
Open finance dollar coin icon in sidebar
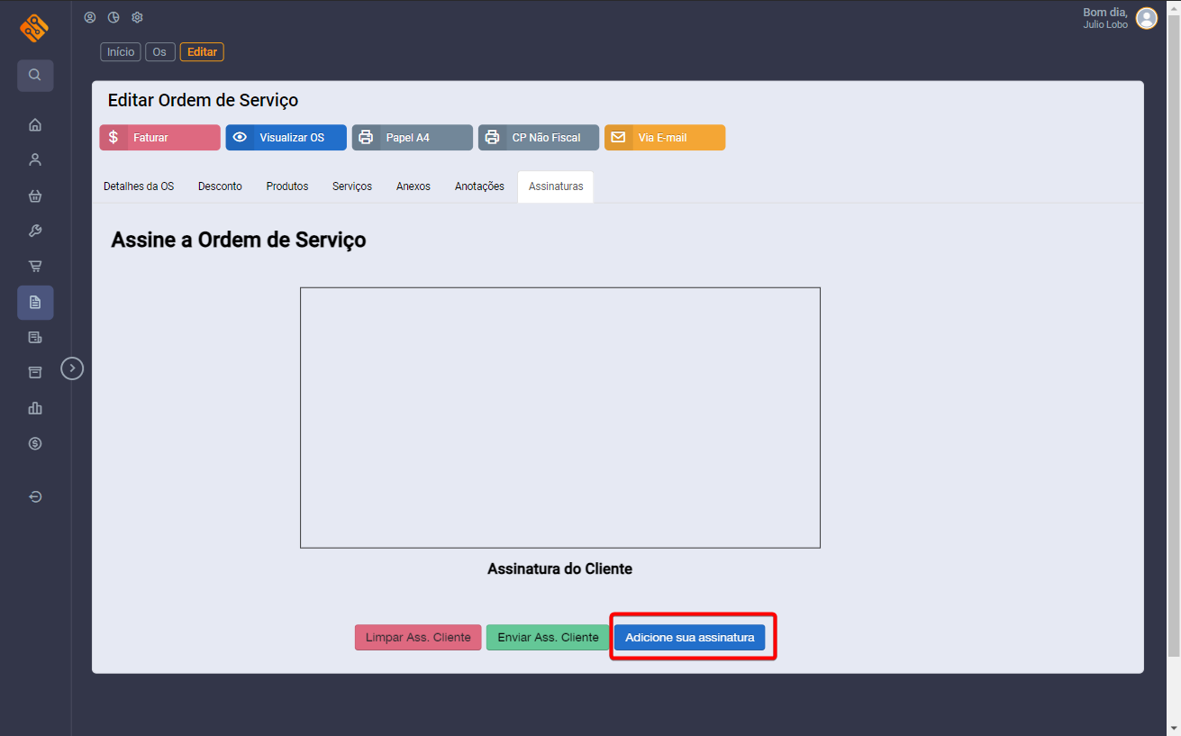35,443
